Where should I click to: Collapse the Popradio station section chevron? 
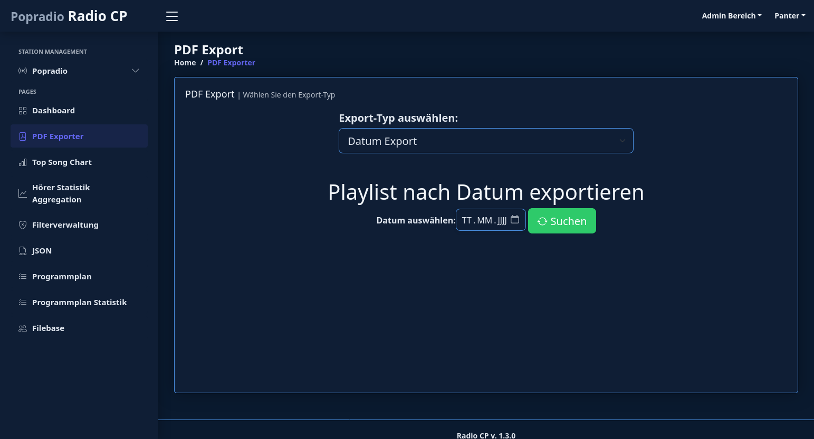pyautogui.click(x=136, y=71)
